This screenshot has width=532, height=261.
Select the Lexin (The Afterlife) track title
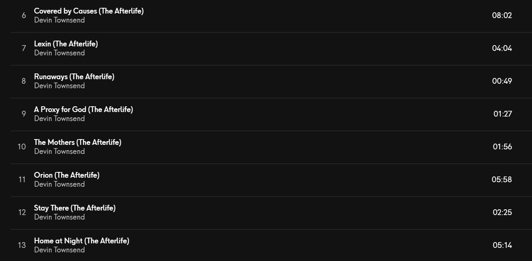pos(66,44)
